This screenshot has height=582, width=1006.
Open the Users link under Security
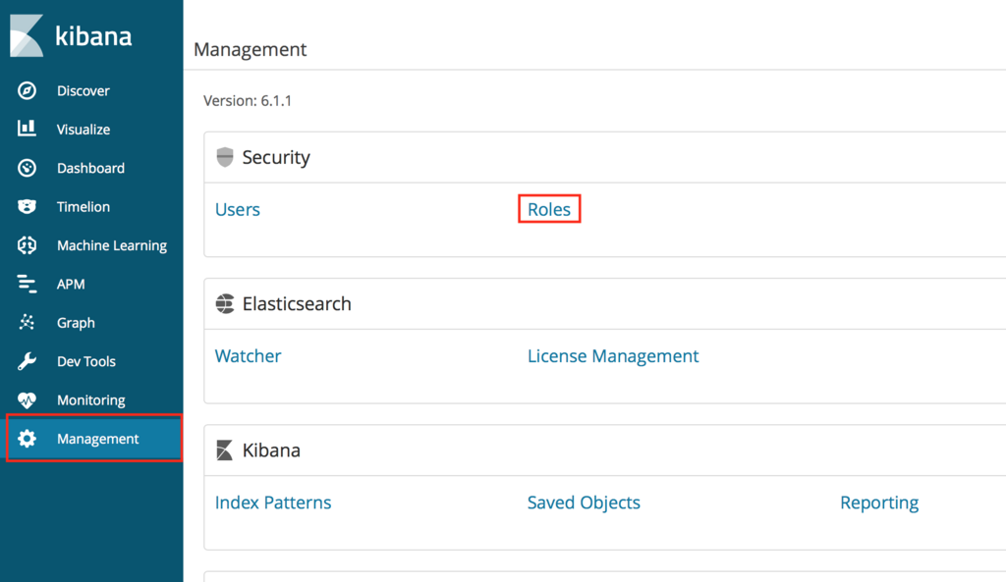[238, 210]
